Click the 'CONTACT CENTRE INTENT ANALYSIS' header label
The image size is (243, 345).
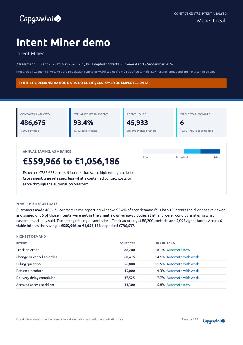(x=200, y=13)
